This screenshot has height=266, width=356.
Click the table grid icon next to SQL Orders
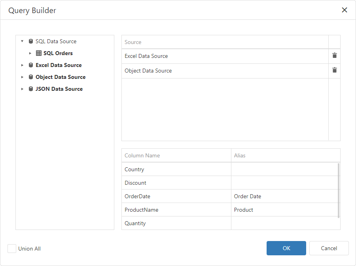click(x=37, y=53)
